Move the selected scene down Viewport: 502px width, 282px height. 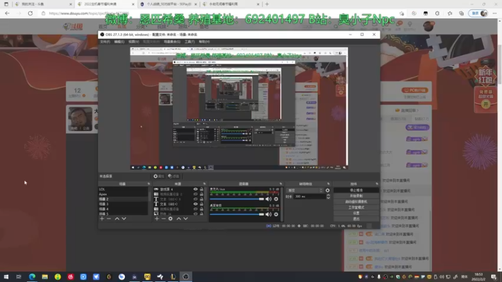tap(124, 219)
